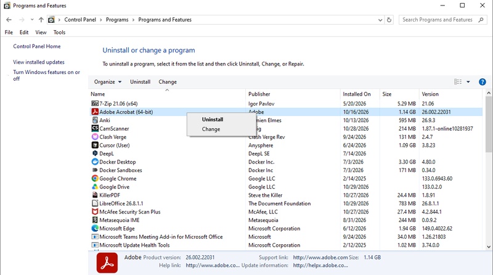Click the Clash Verge icon

pos(95,137)
